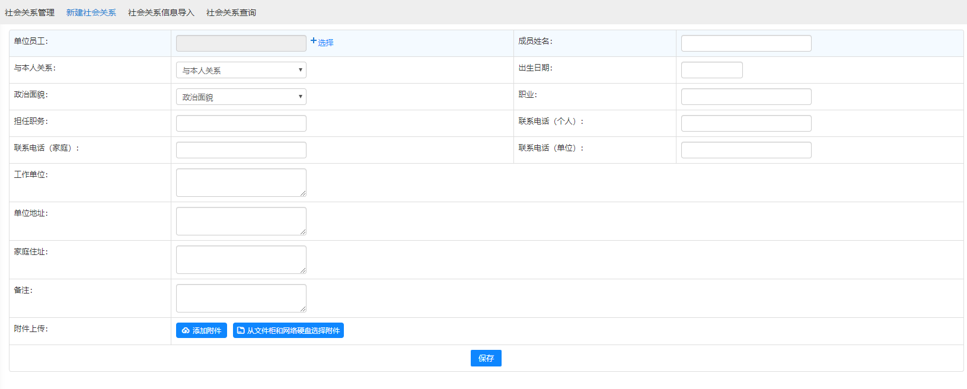Go to 社会关系信息导入 tab
This screenshot has height=389, width=967.
(161, 12)
